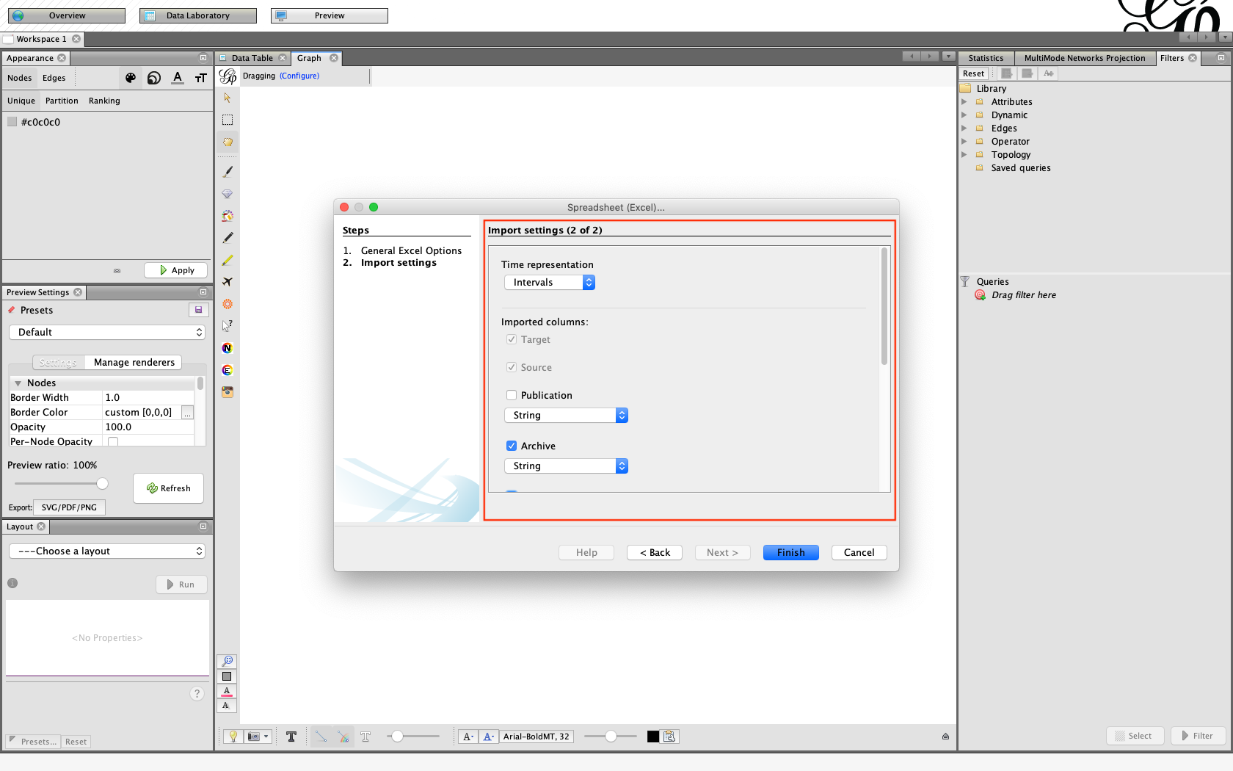Viewport: 1233px width, 771px height.
Task: Open the Publication type String dropdown
Action: pos(566,415)
